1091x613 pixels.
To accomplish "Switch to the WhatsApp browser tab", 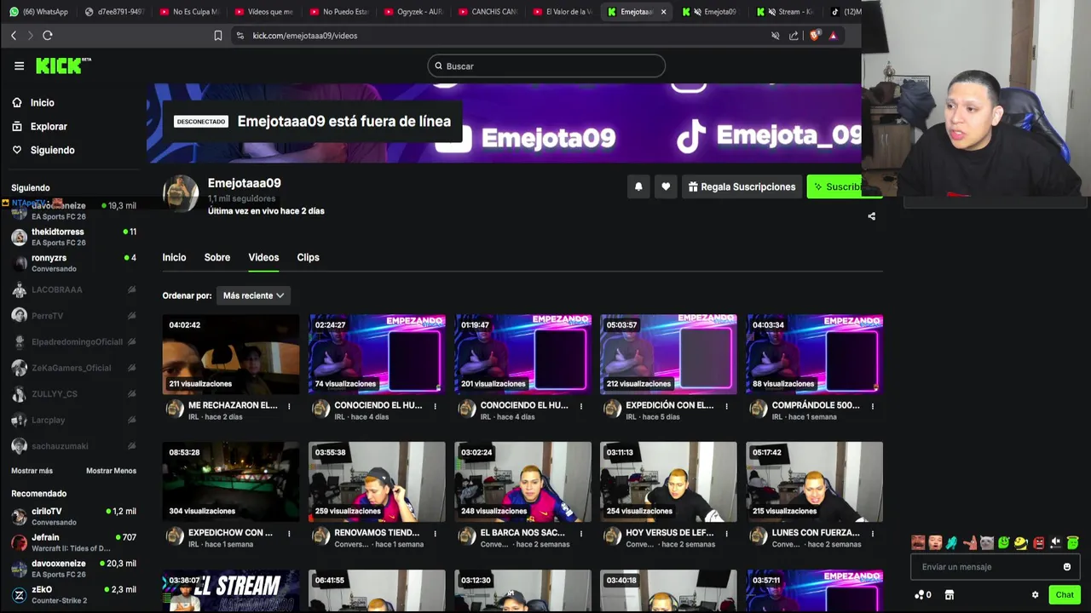I will (x=38, y=12).
